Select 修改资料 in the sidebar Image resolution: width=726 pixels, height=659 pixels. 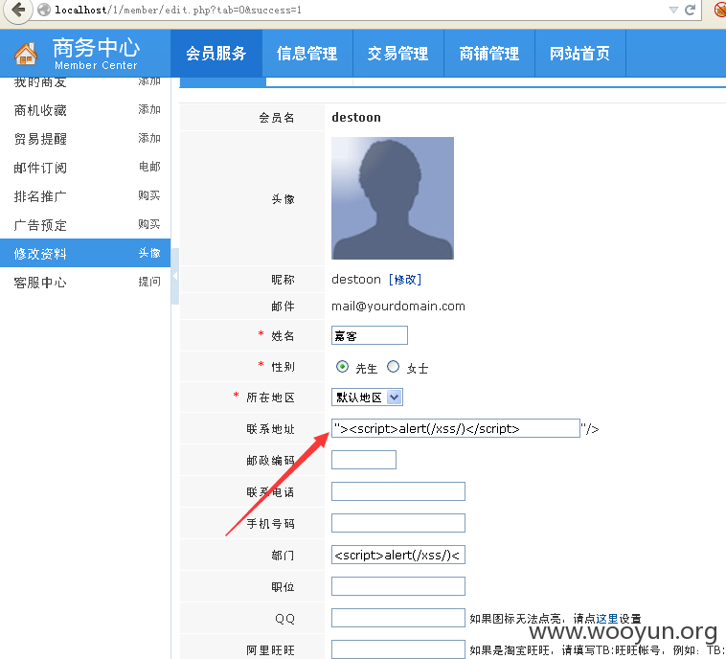pos(40,253)
